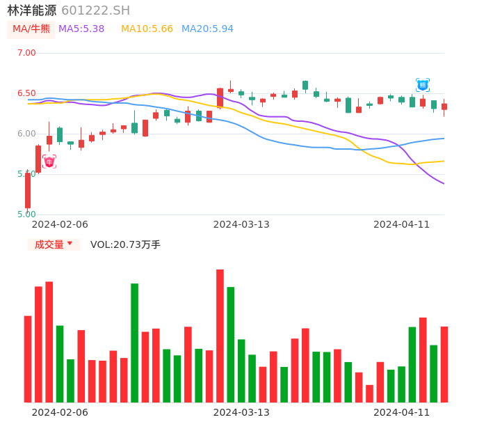Click the MA20:5.94 legend label
The height and width of the screenshot is (422, 477).
pos(207,29)
